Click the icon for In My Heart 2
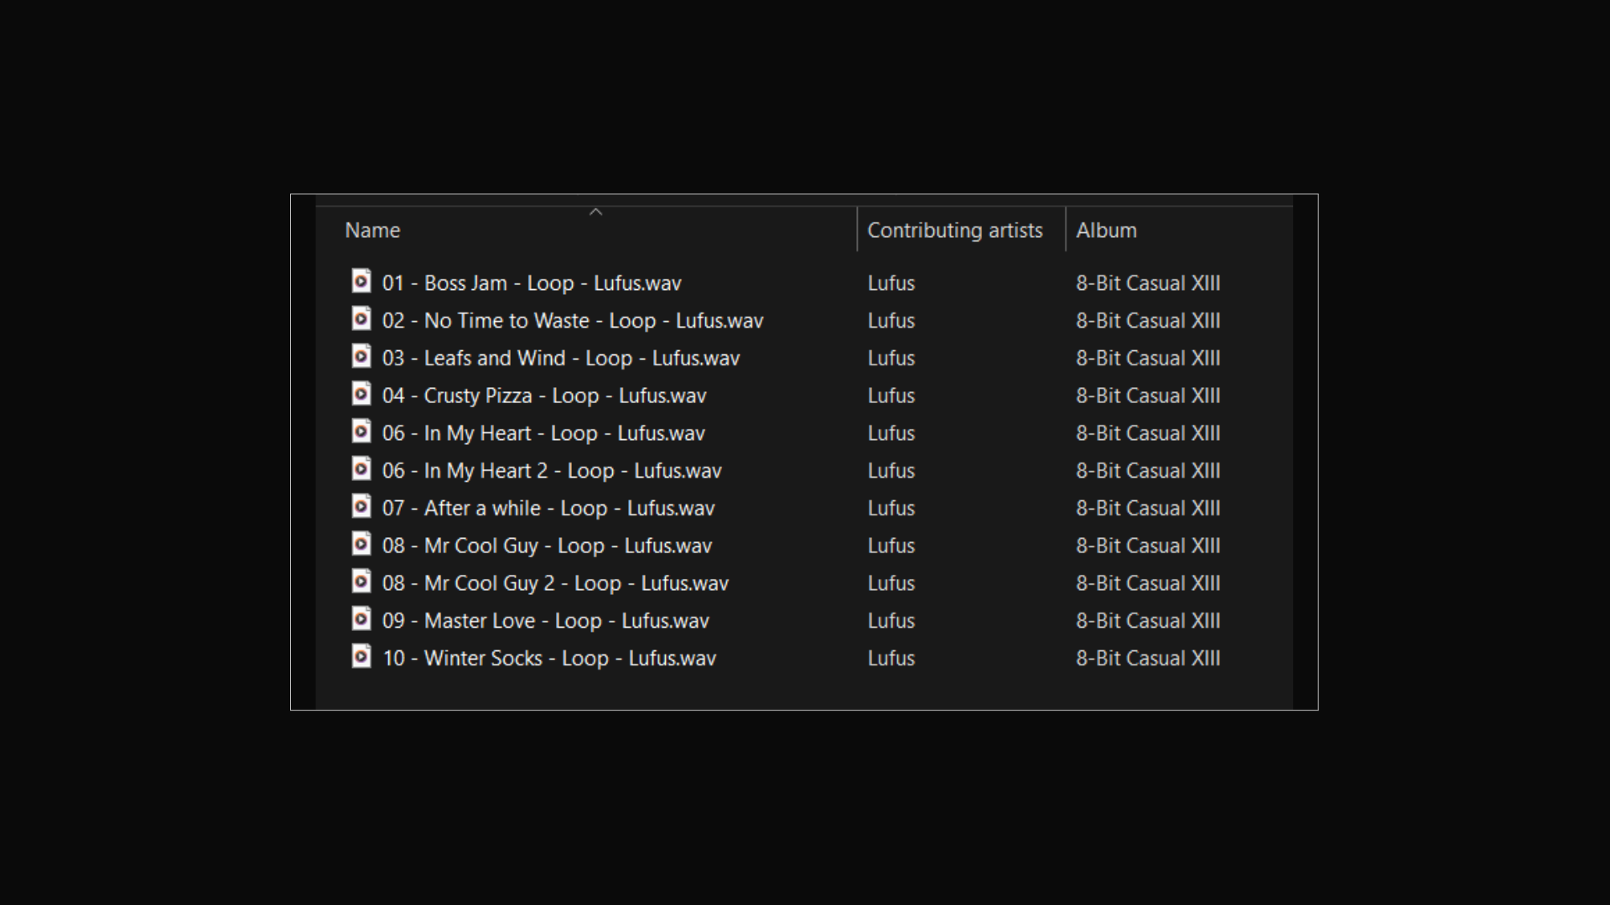Image resolution: width=1610 pixels, height=905 pixels. click(361, 469)
